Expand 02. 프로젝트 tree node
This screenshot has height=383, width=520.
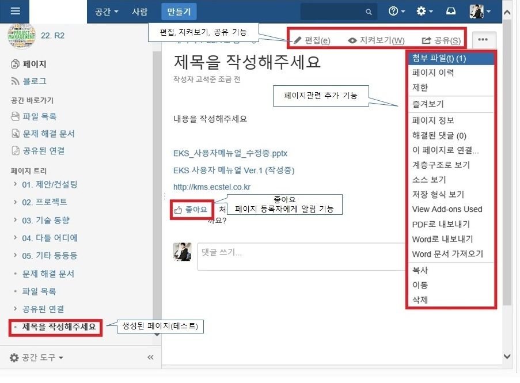(15, 202)
